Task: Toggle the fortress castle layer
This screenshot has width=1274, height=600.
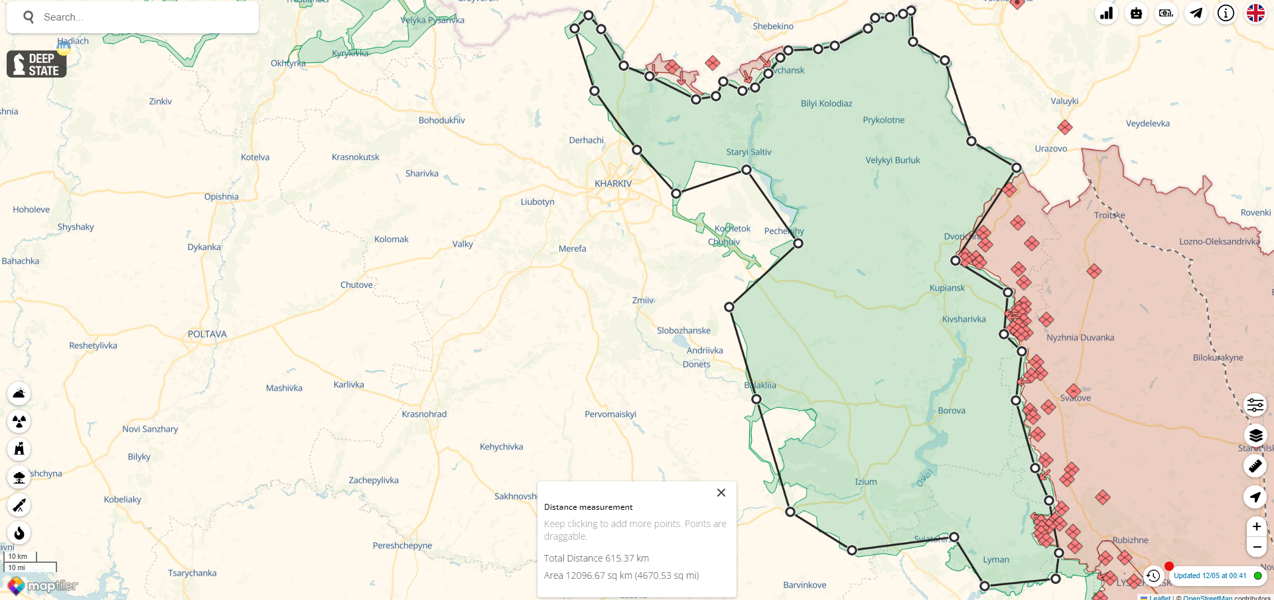Action: (19, 450)
